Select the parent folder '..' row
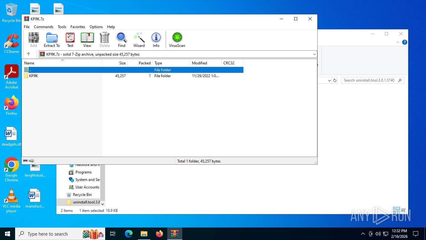The height and width of the screenshot is (240, 426). click(x=133, y=70)
